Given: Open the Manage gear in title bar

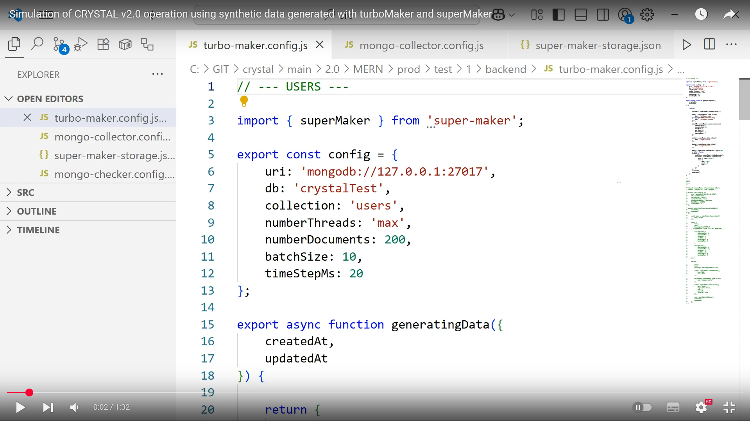Looking at the screenshot, I should (x=647, y=15).
